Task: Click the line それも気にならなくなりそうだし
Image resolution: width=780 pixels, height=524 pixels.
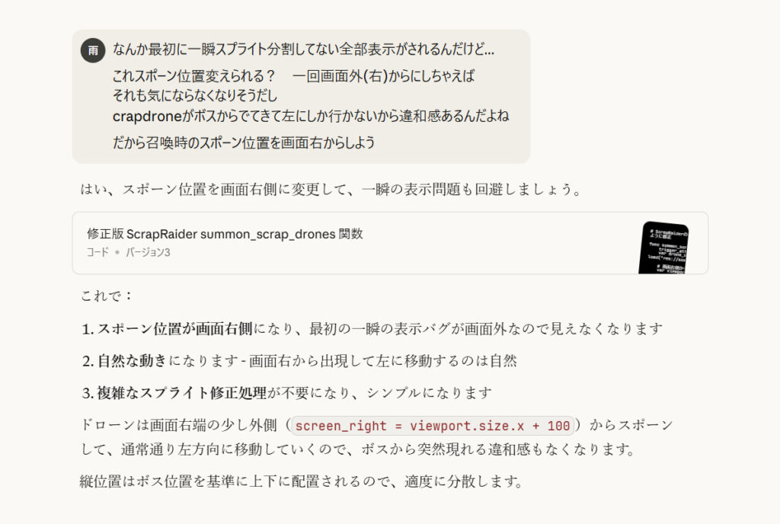Action: point(194,95)
